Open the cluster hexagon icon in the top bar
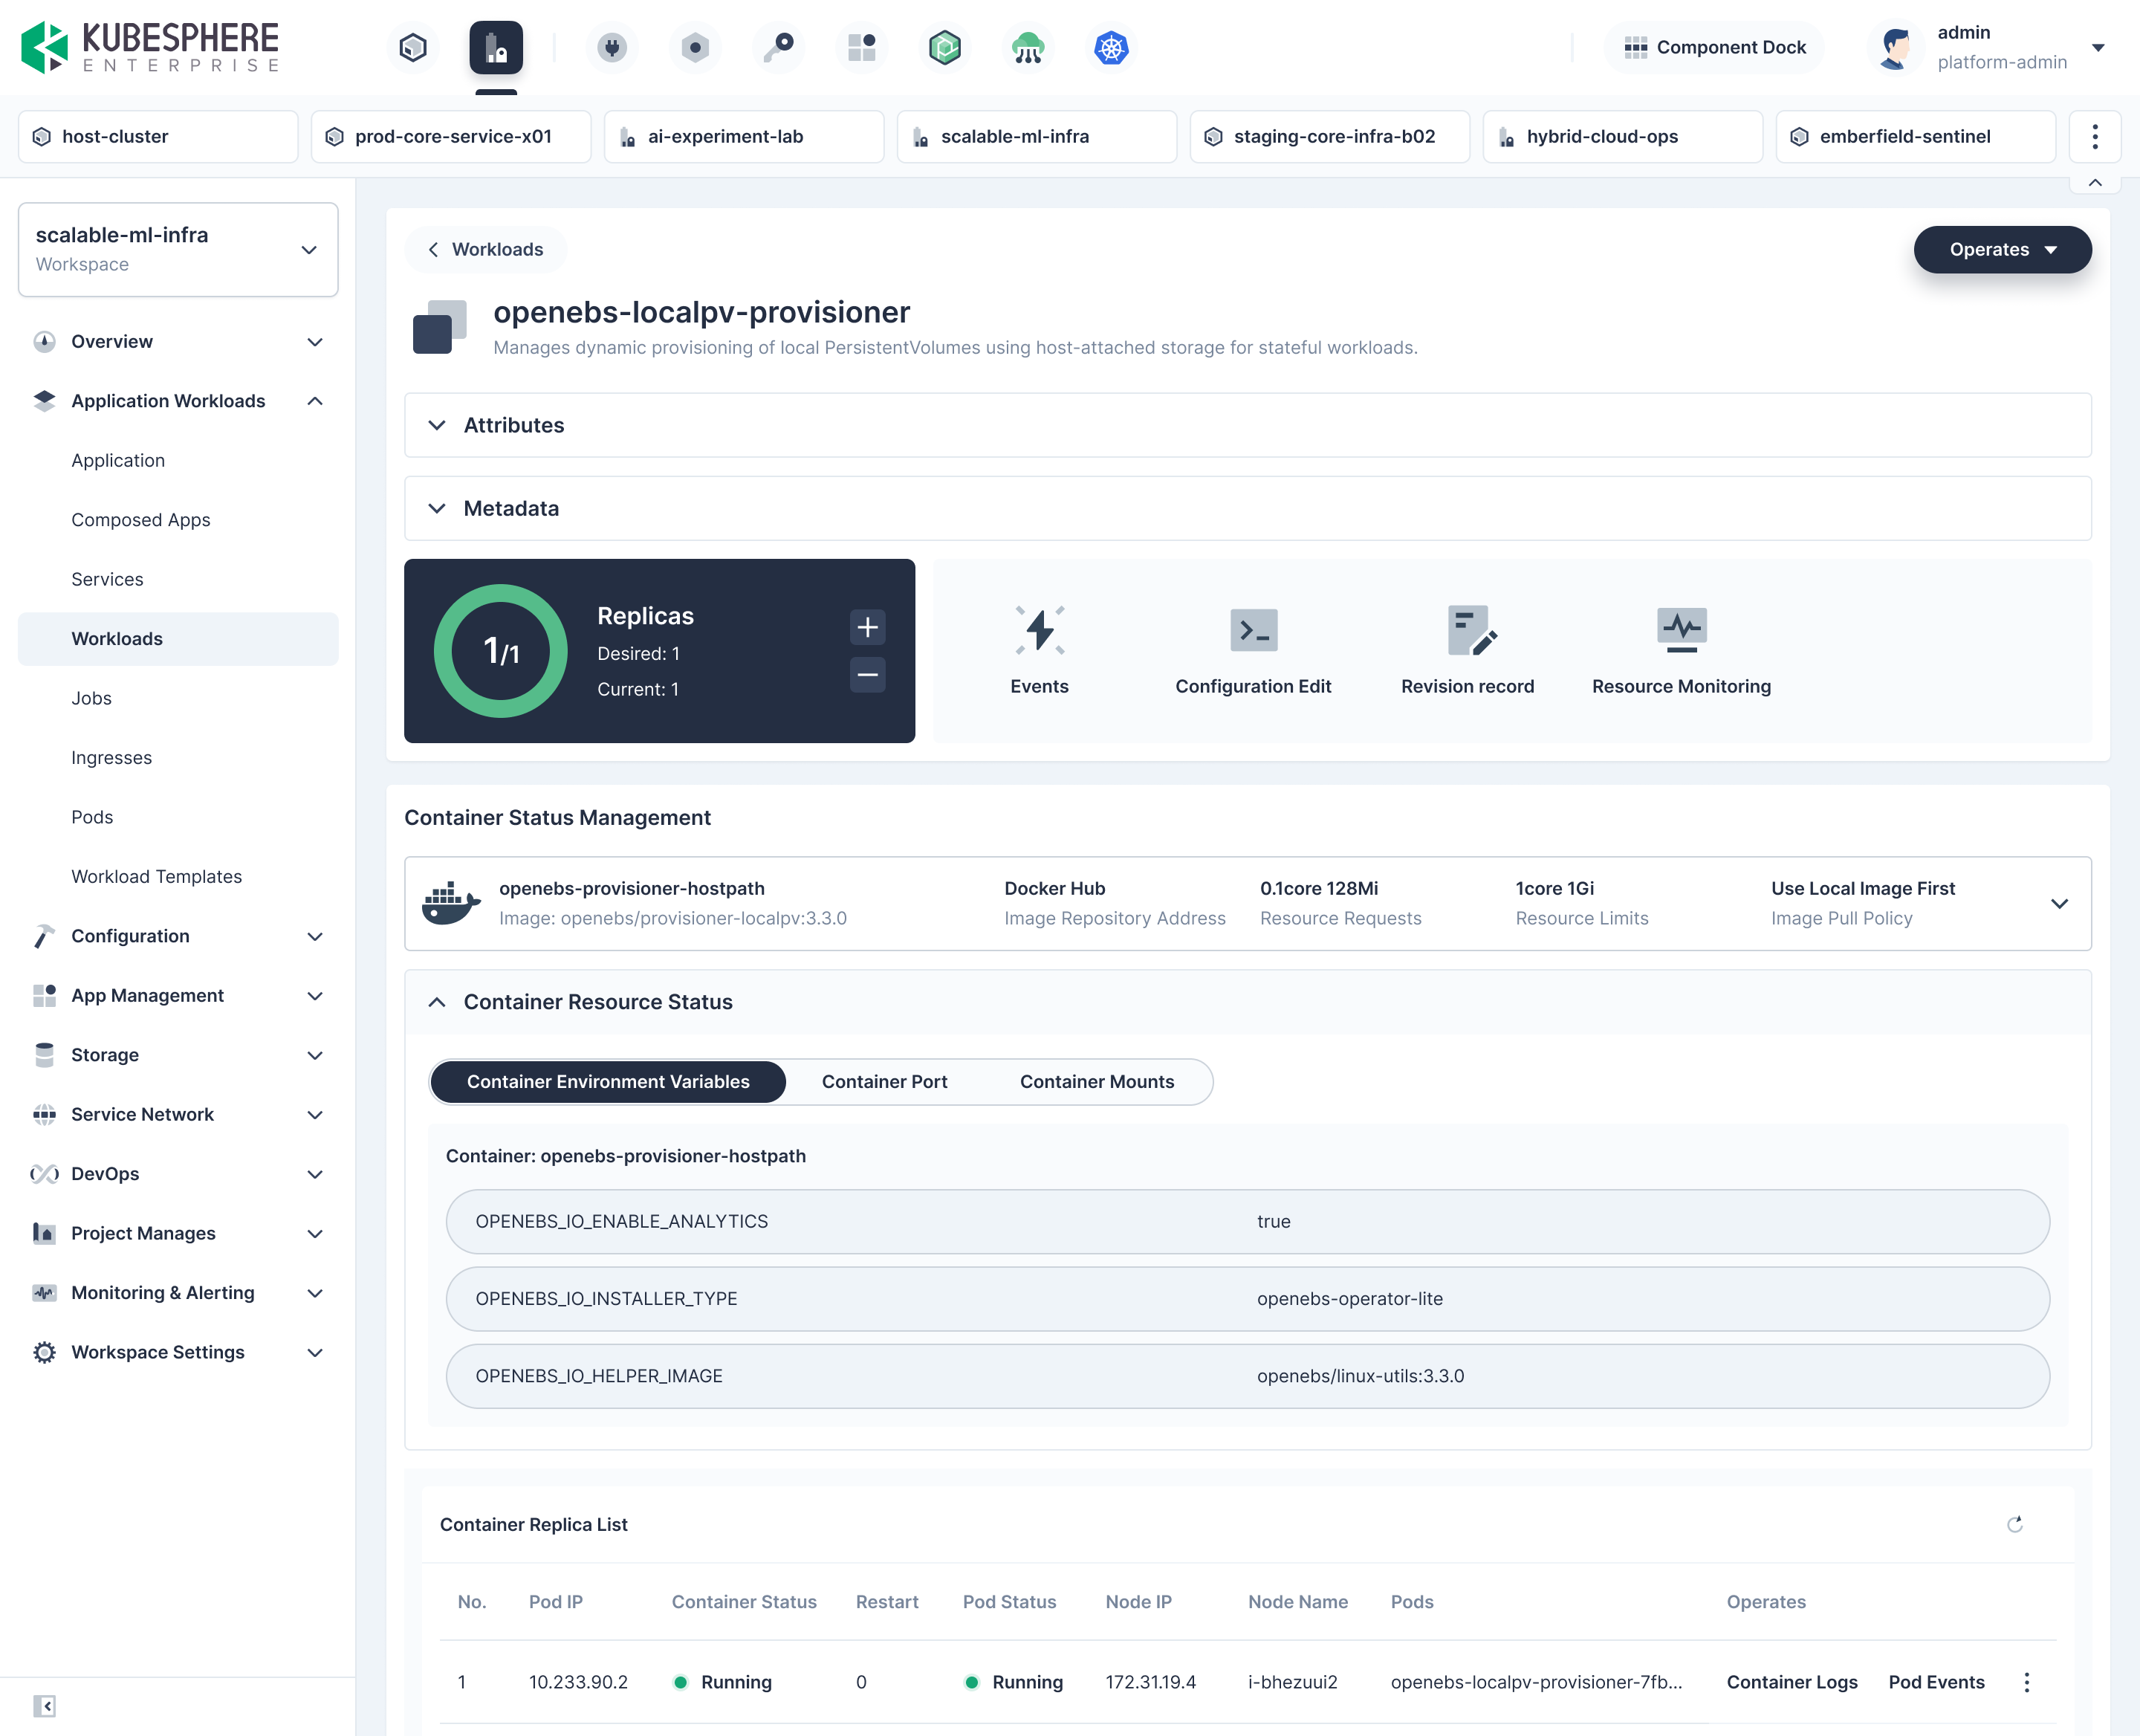The height and width of the screenshot is (1736, 2140). coord(413,47)
